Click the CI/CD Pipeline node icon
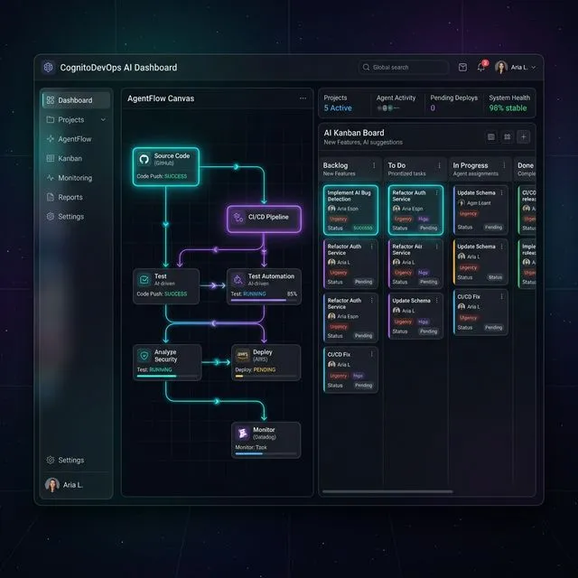This screenshot has height=578, width=578. coord(238,217)
